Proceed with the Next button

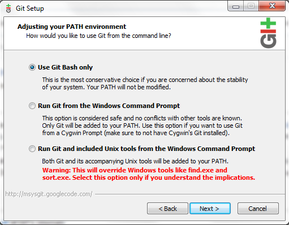click(x=210, y=209)
